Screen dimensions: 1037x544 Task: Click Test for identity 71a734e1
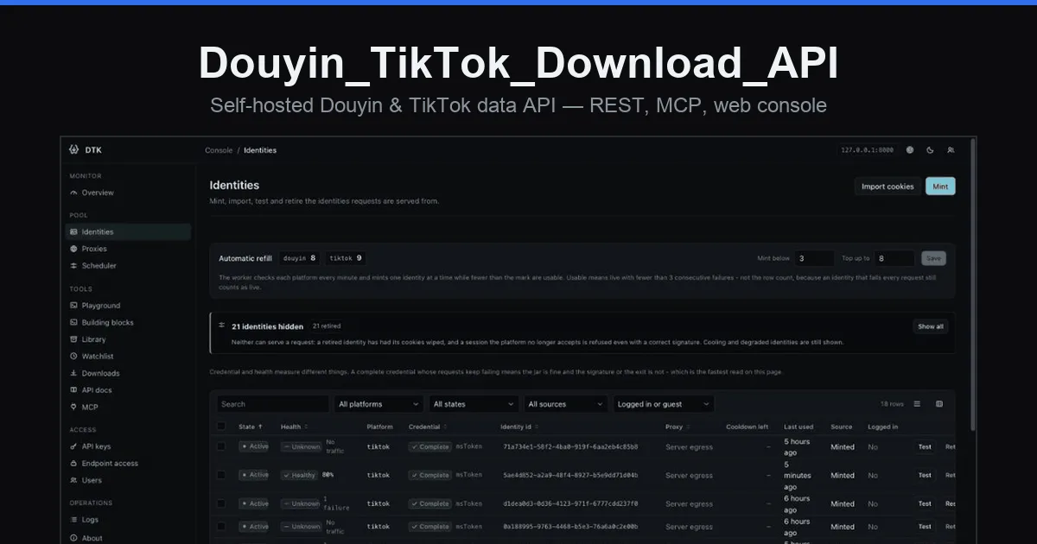(x=925, y=446)
